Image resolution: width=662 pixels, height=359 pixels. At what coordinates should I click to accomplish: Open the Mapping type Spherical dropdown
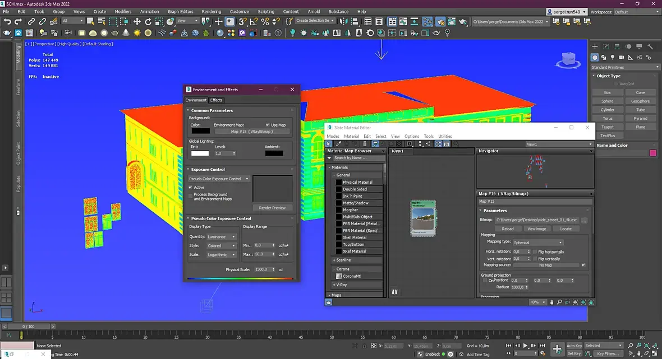pos(537,243)
